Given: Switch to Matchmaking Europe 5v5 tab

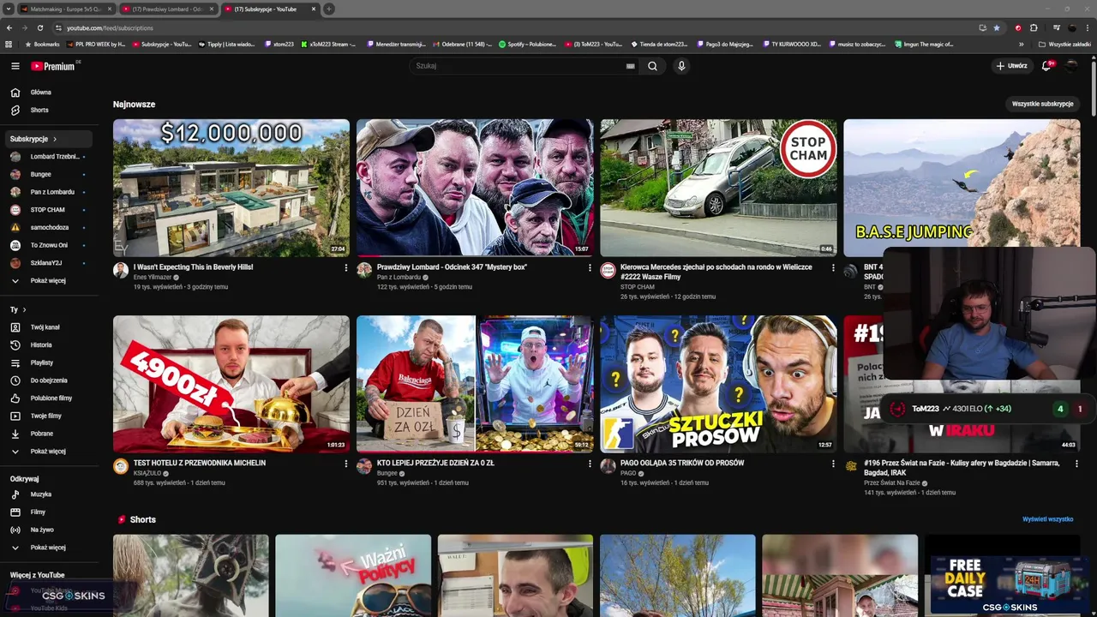Looking at the screenshot, I should [66, 9].
